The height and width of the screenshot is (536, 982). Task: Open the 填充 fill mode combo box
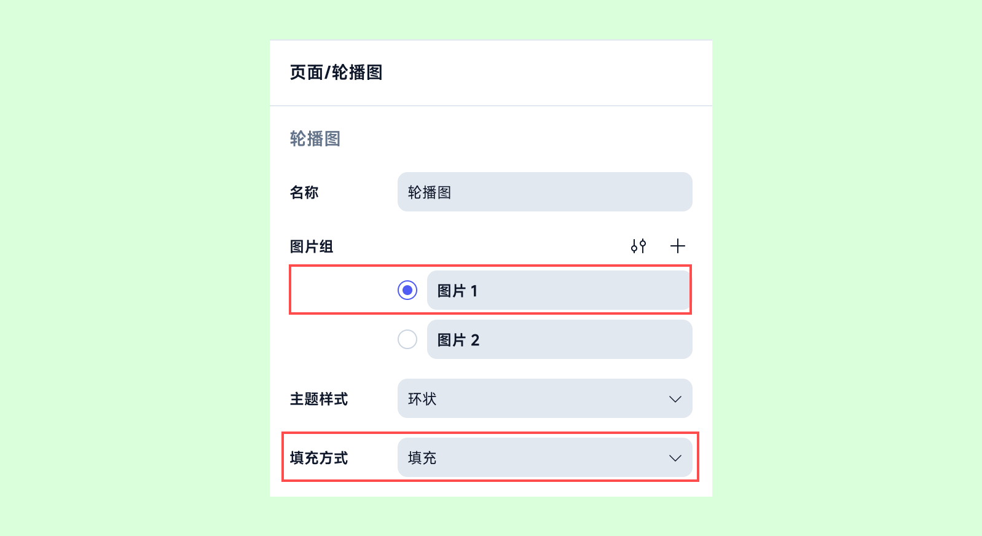tap(545, 457)
